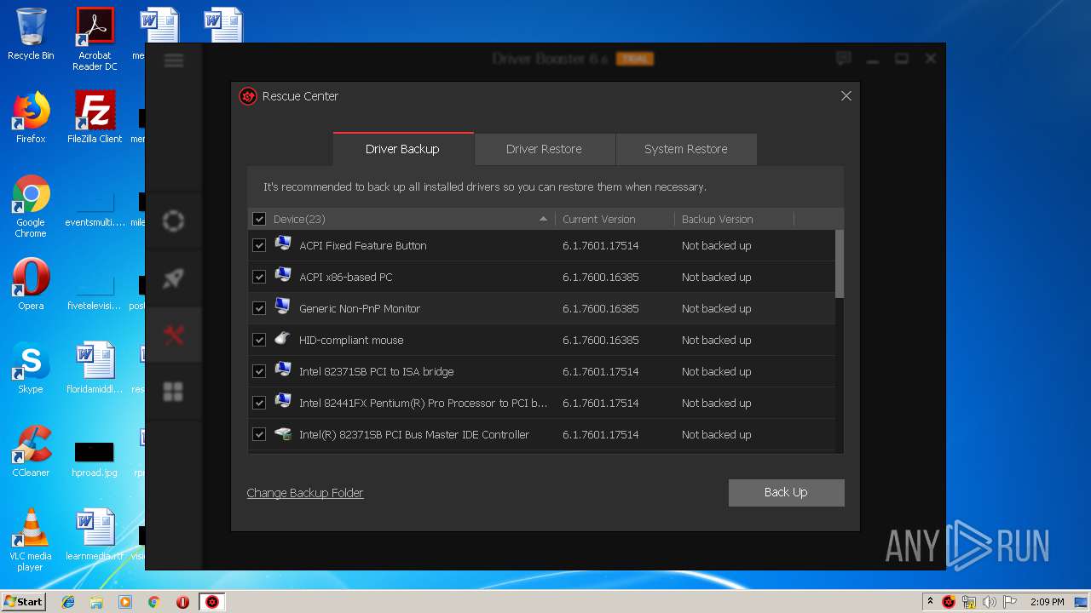Open the Change Backup Folder link
The height and width of the screenshot is (613, 1091).
coord(305,493)
